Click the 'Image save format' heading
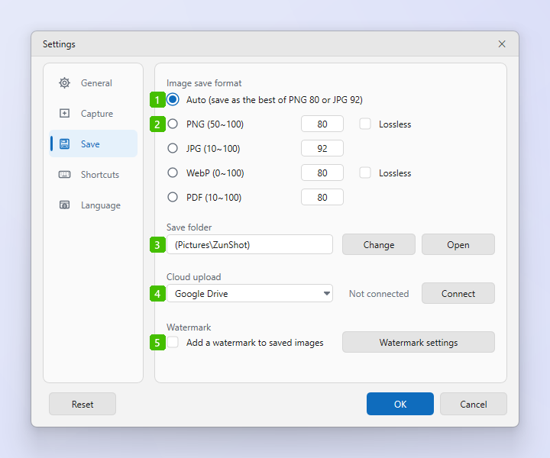The width and height of the screenshot is (550, 458). coord(204,83)
